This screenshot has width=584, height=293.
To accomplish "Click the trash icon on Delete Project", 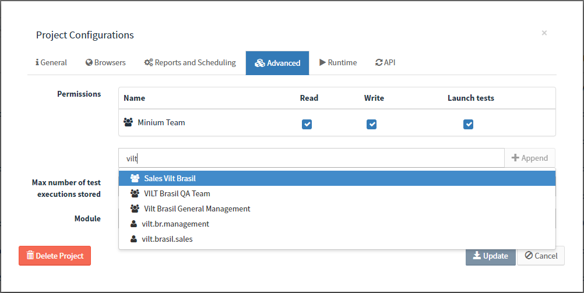I will pos(30,255).
